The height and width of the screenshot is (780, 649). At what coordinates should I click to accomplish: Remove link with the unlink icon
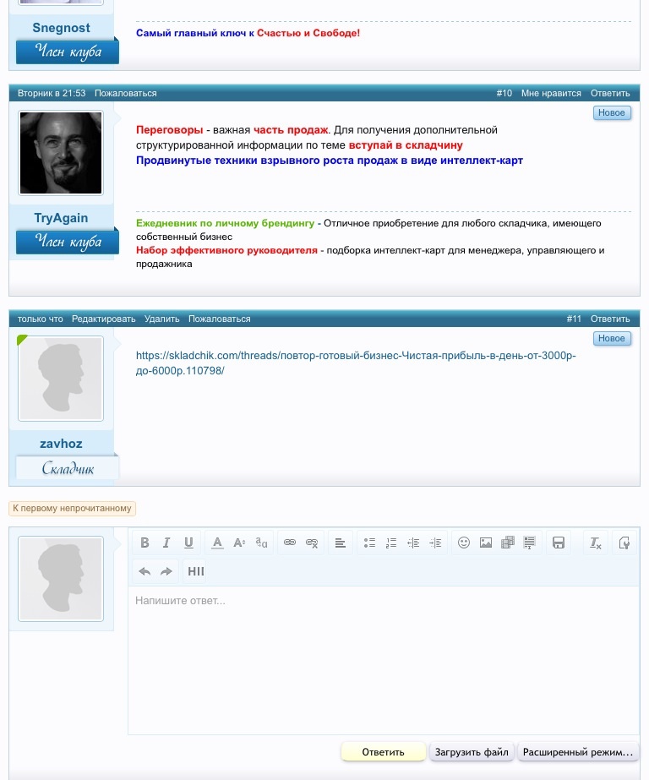pyautogui.click(x=312, y=543)
